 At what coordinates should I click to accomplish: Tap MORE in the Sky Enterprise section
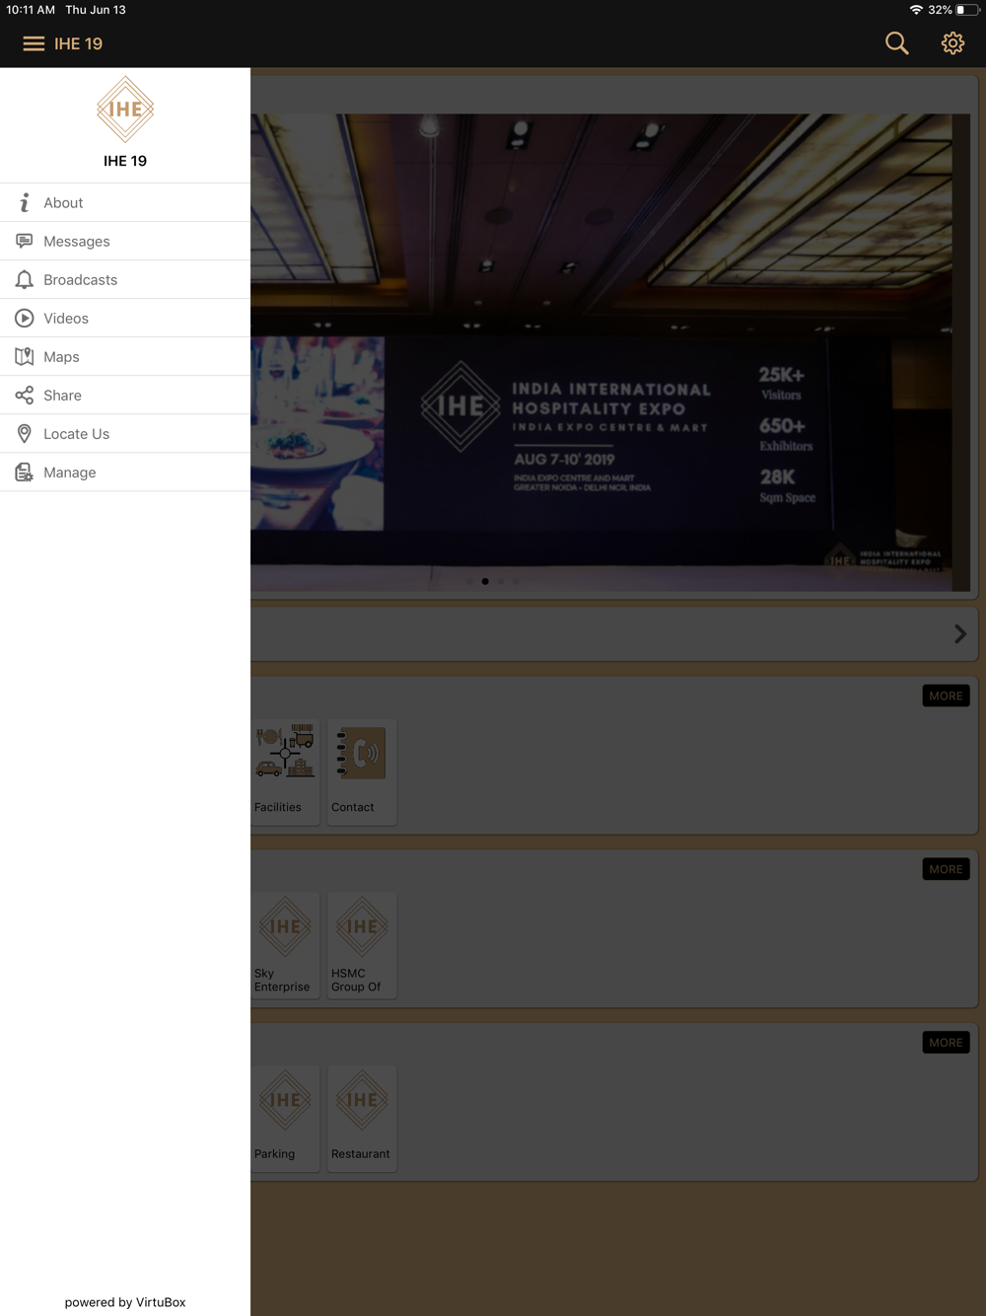pyautogui.click(x=946, y=869)
